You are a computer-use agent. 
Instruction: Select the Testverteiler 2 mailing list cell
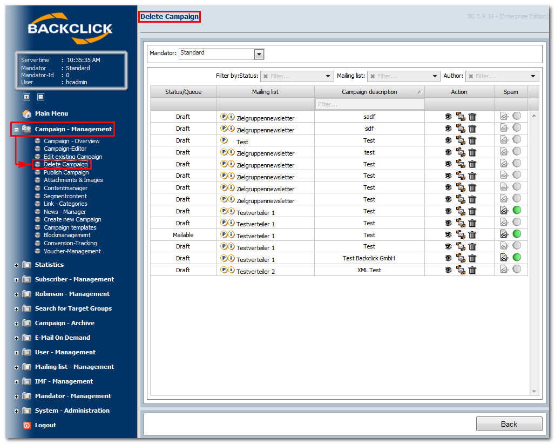click(265, 270)
